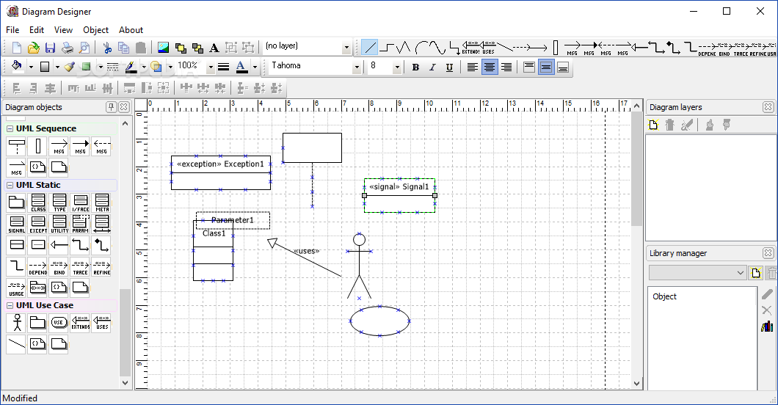This screenshot has height=405, width=778.
Task: Set text alignment to left
Action: [x=473, y=67]
